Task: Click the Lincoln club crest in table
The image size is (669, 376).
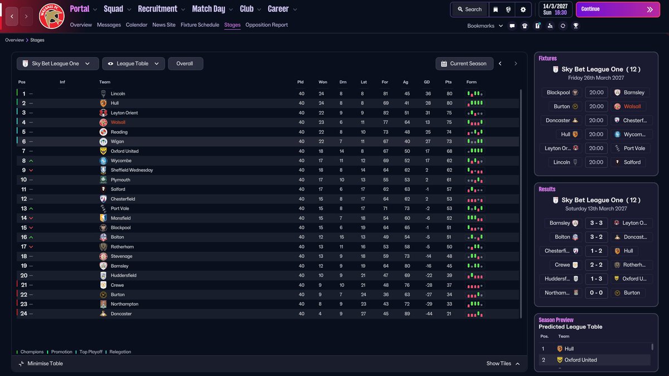Action: pos(103,94)
